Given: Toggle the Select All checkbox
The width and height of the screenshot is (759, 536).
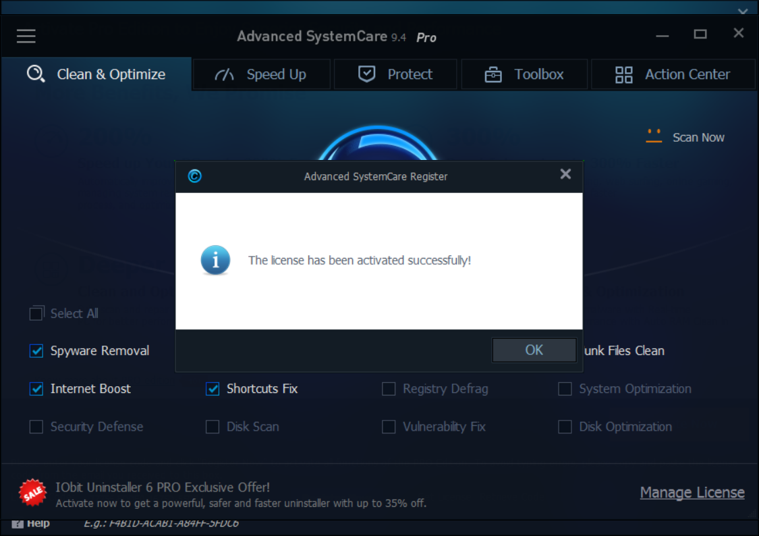Looking at the screenshot, I should [37, 313].
